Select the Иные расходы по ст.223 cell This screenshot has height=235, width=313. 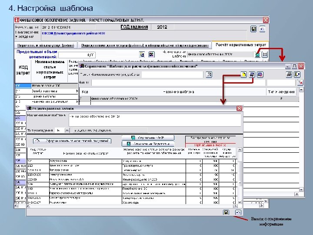[154, 179]
